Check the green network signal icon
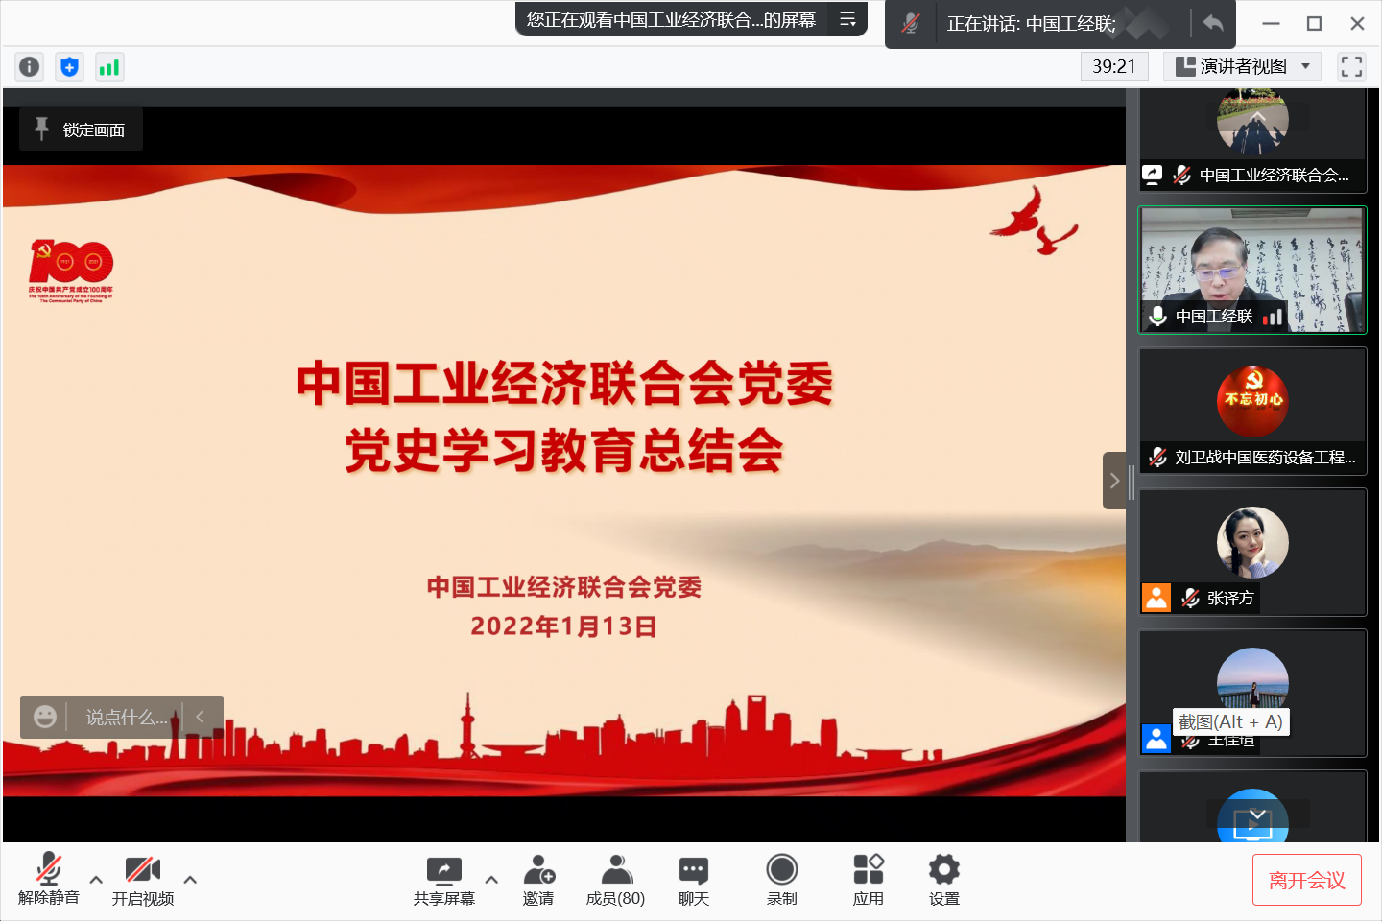 click(x=109, y=66)
